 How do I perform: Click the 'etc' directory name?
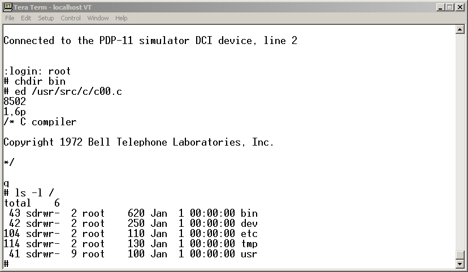(x=249, y=234)
